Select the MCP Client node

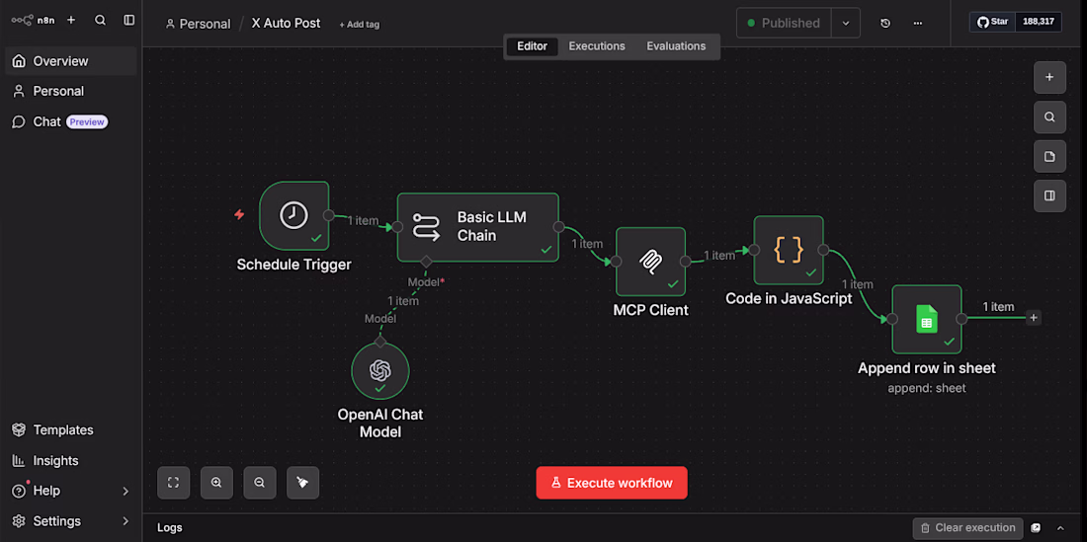(x=650, y=262)
